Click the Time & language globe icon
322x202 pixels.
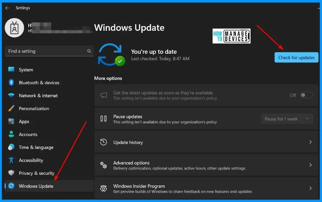[x=11, y=147]
